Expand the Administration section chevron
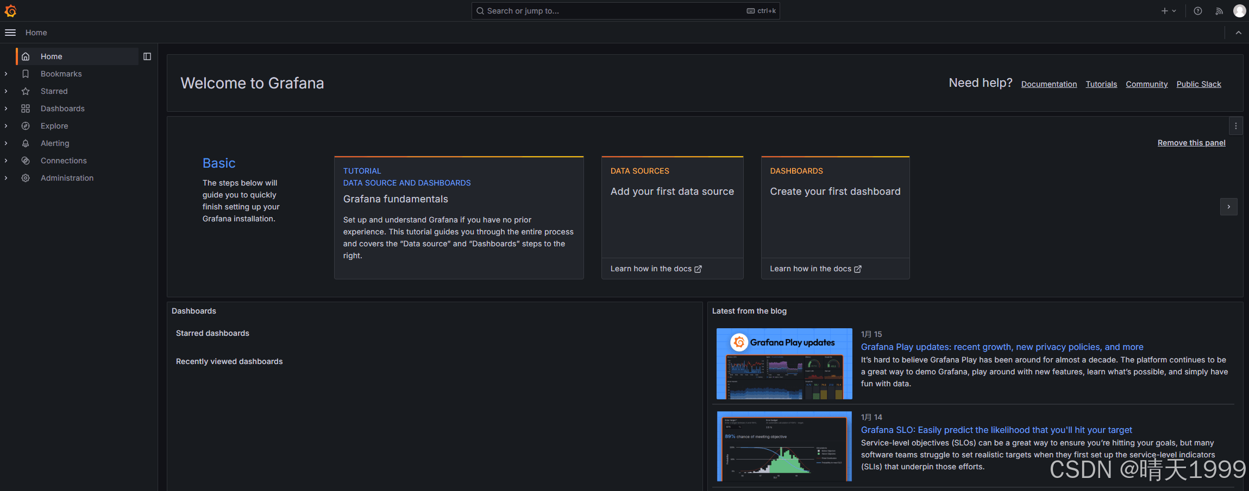The height and width of the screenshot is (491, 1249). pyautogui.click(x=6, y=178)
